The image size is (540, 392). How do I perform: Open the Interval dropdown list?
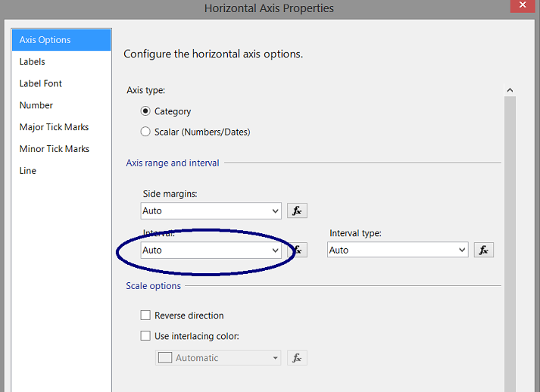pos(275,250)
